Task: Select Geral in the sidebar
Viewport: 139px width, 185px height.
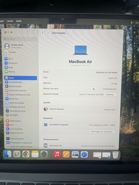Action: tap(21, 78)
